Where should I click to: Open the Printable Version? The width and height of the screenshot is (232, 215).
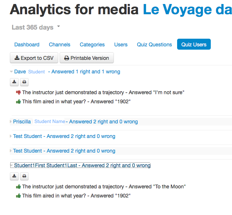[87, 58]
